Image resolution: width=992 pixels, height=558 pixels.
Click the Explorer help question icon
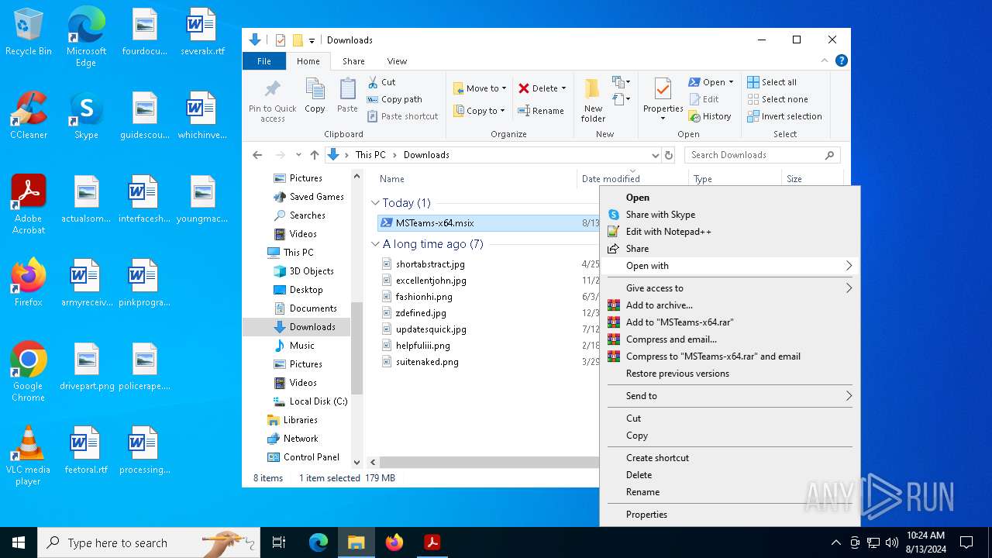[x=841, y=60]
